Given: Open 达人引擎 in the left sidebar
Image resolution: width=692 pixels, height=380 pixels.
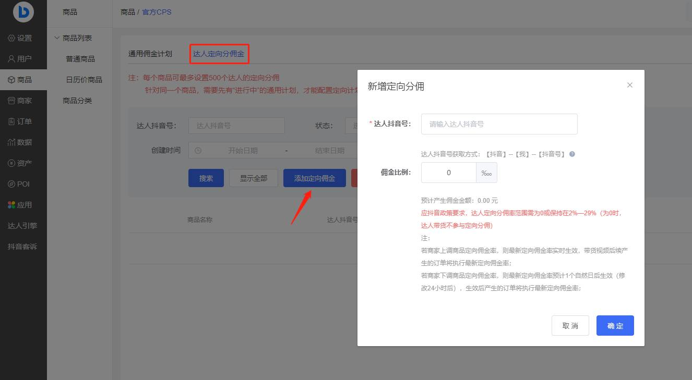Looking at the screenshot, I should click(23, 226).
